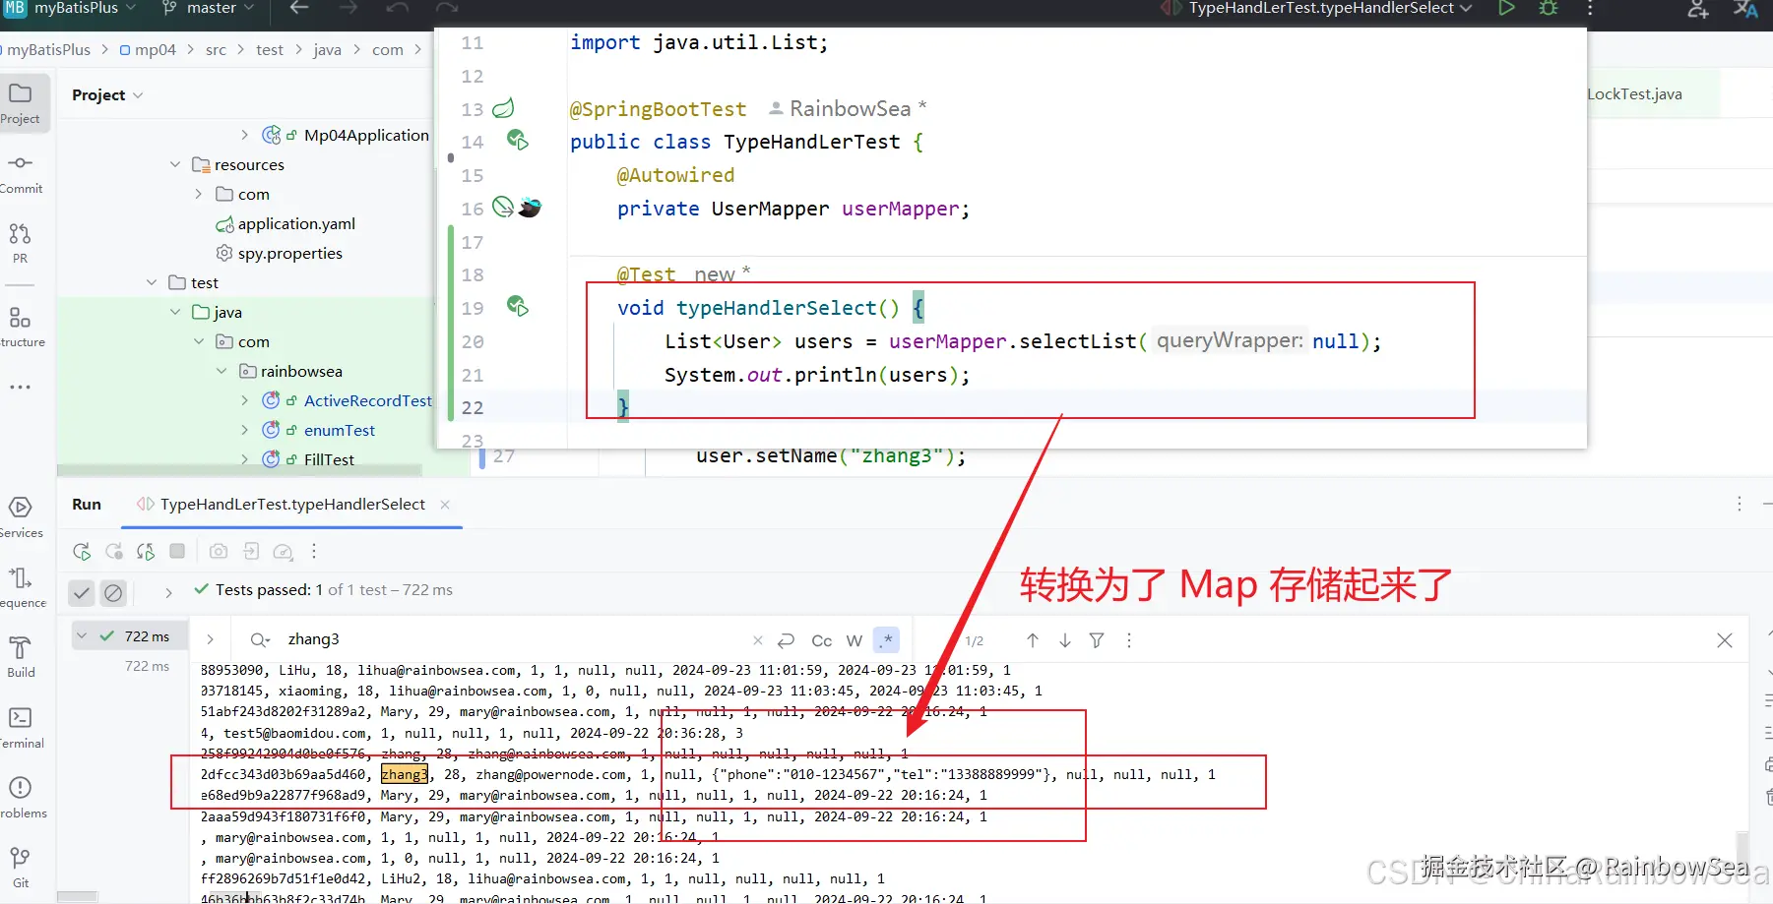1773x904 pixels.
Task: Go to next search occurrence
Action: [1065, 640]
